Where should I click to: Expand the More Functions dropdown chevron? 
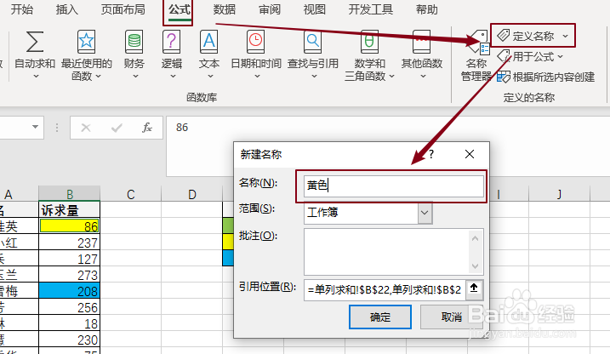pos(423,77)
